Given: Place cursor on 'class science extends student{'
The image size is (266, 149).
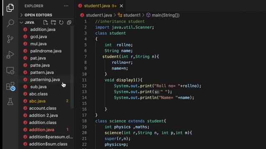Looking at the screenshot, I should [x=131, y=121].
